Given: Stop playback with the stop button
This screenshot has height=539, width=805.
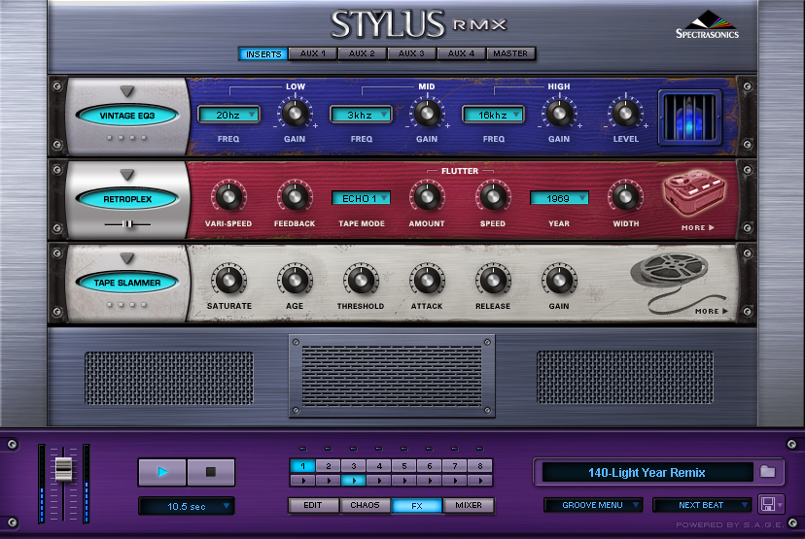Looking at the screenshot, I should tap(211, 472).
